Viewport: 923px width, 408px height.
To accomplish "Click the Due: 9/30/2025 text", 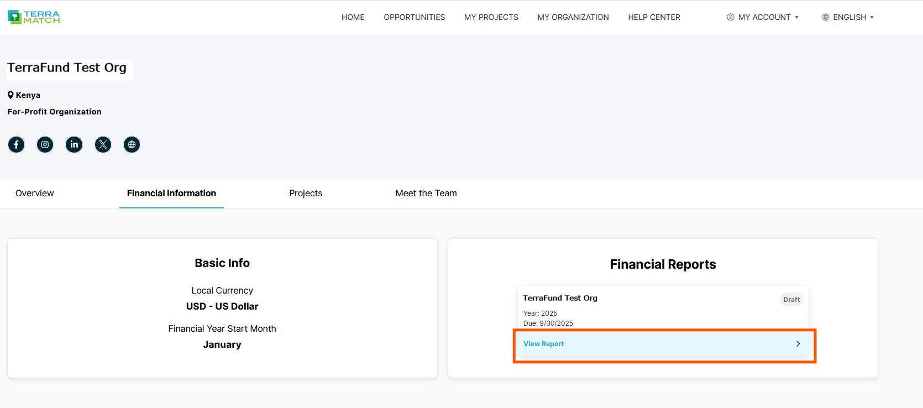I will [548, 323].
